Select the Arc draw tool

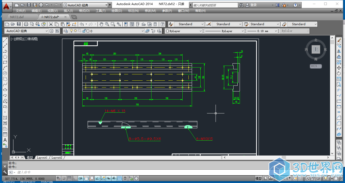[x=5, y=68]
